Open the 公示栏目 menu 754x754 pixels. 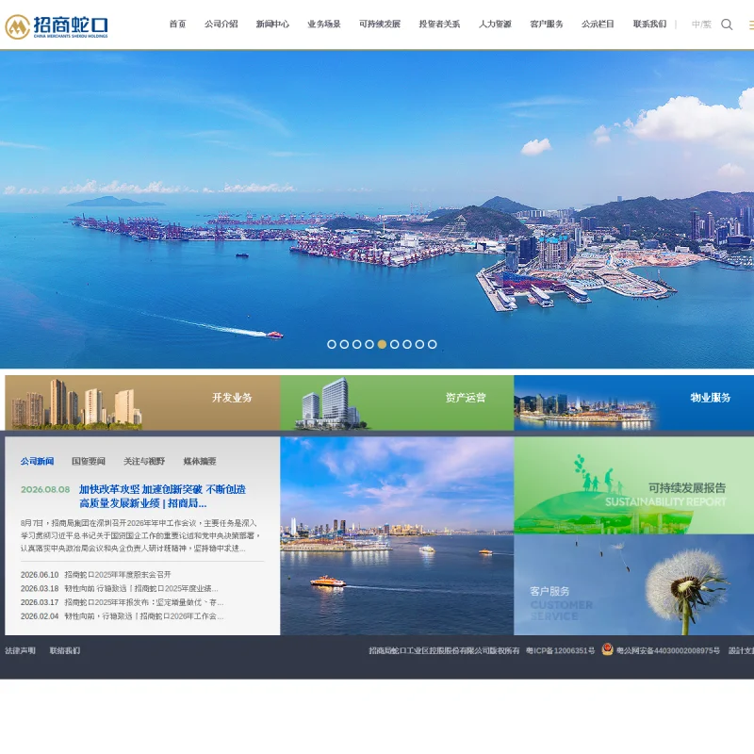click(x=598, y=25)
